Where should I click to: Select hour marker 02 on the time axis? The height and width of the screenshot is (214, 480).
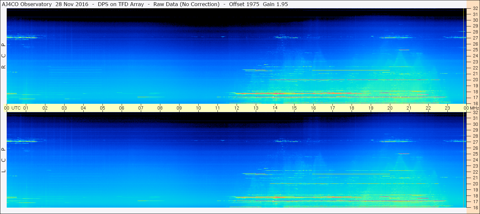45,108
